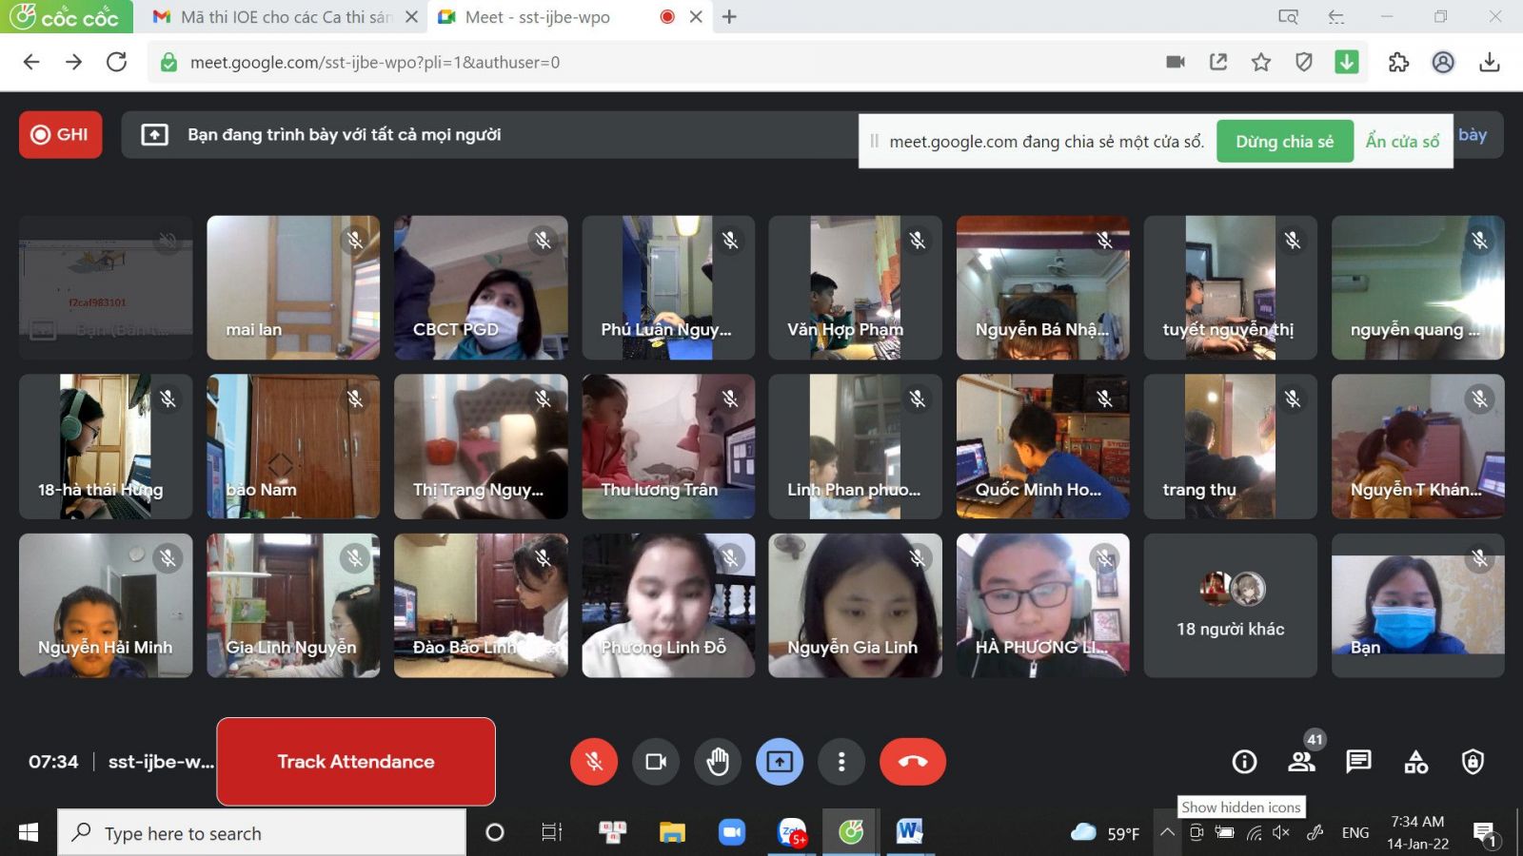1523x856 pixels.
Task: Click the Windows taskbar search box
Action: pos(262,833)
